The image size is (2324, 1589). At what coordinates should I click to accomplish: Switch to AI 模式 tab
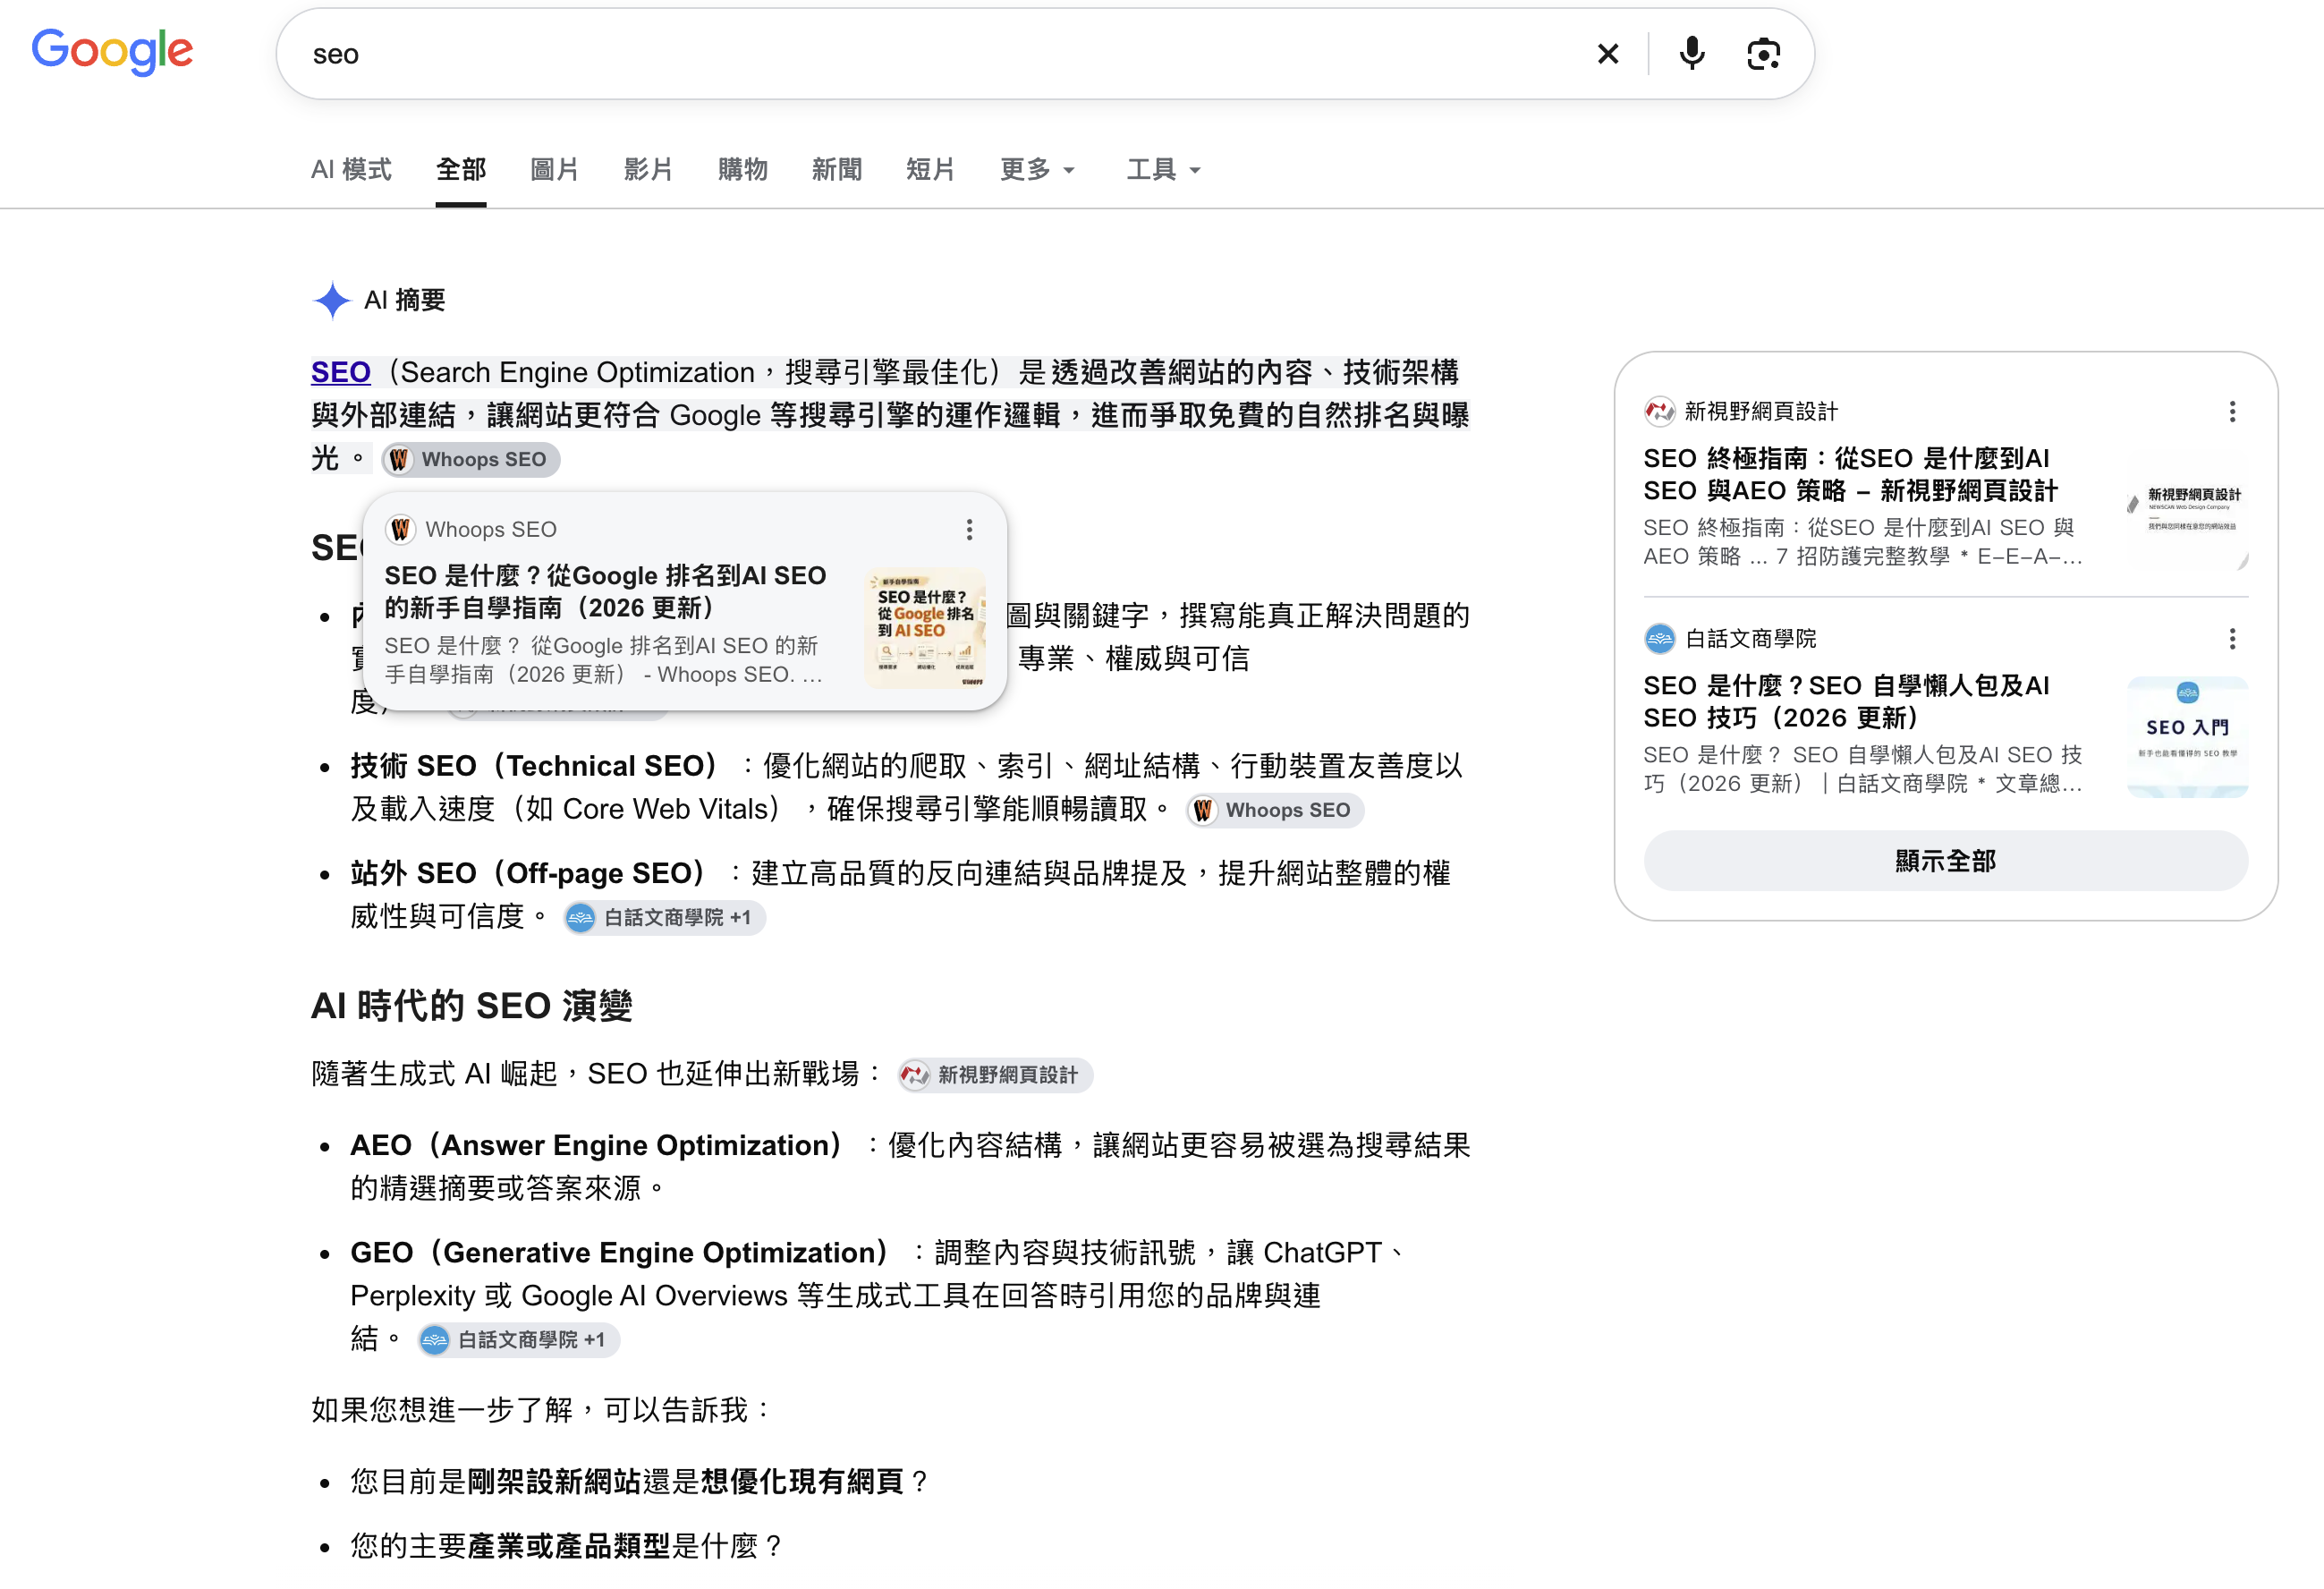[351, 169]
